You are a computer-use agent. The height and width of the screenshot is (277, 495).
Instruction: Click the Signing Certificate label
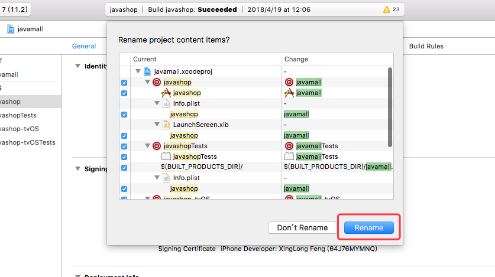pyautogui.click(x=187, y=249)
